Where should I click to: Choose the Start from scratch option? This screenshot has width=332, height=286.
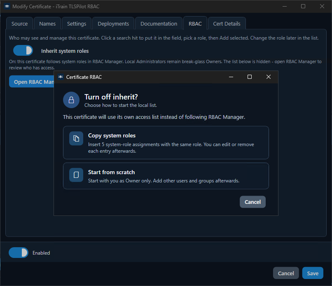(x=166, y=176)
